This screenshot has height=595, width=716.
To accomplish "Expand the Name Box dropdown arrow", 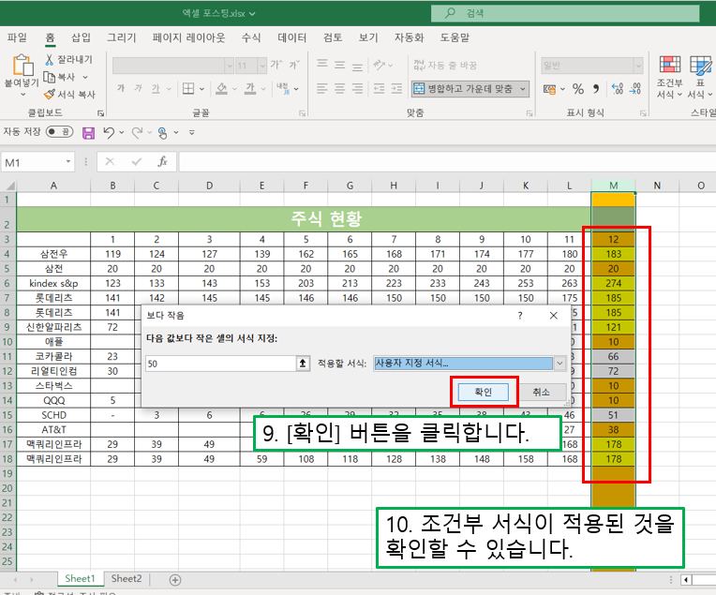I will coord(68,162).
